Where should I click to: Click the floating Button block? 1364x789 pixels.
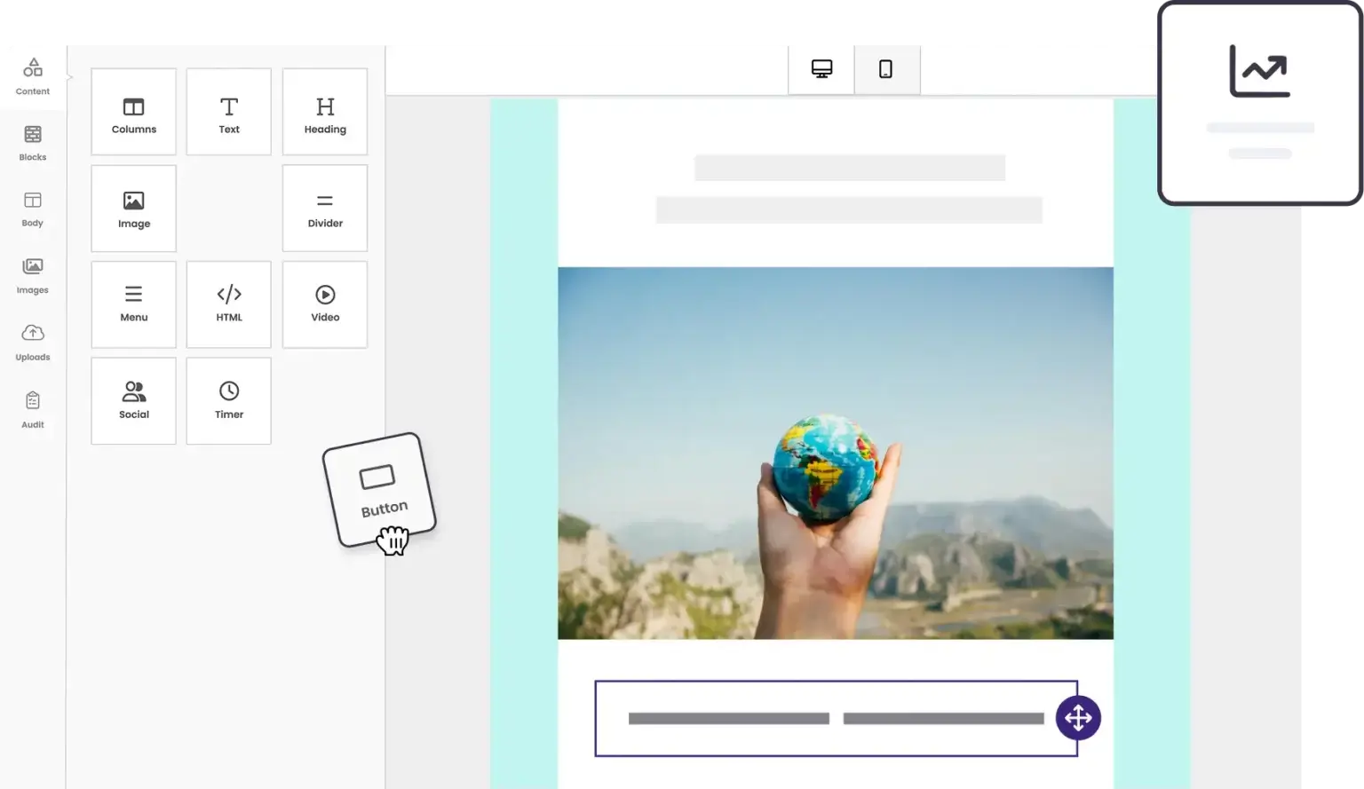tap(379, 489)
